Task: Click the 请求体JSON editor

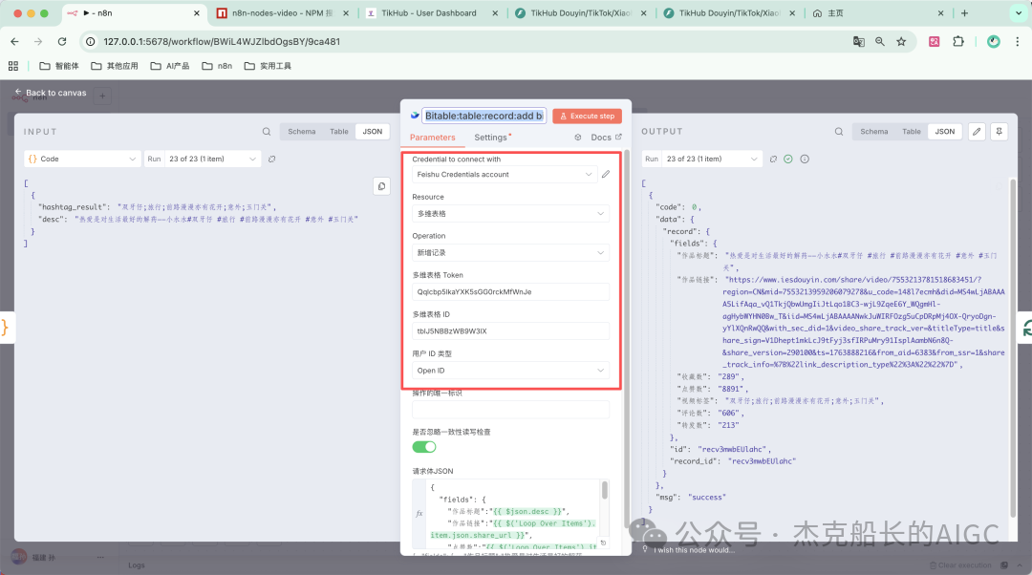Action: (510, 514)
